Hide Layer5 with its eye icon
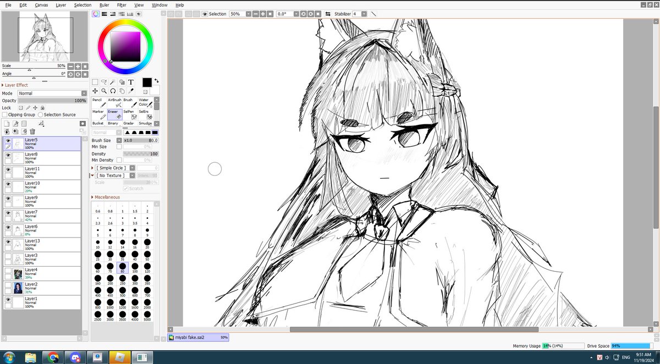Screen dimensions: 660x364 8,141
